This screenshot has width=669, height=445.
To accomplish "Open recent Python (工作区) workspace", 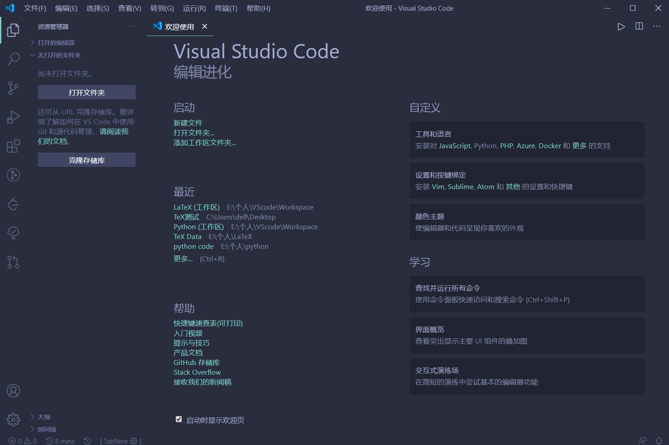I will pyautogui.click(x=199, y=227).
